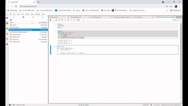Restart kernel and run all cells
Viewport: 188px width, 106px height.
point(74,20)
